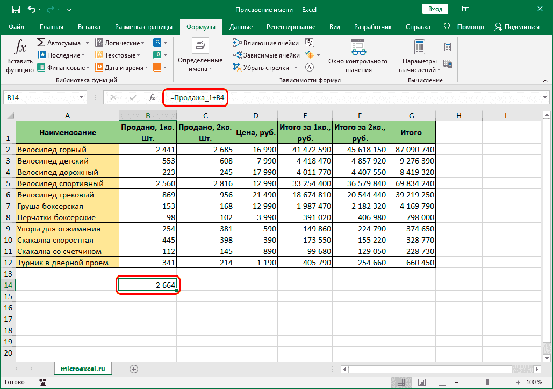Image resolution: width=553 pixels, height=389 pixels.
Task: Click the Evaluate Formula icon below error checking
Action: coord(310,68)
